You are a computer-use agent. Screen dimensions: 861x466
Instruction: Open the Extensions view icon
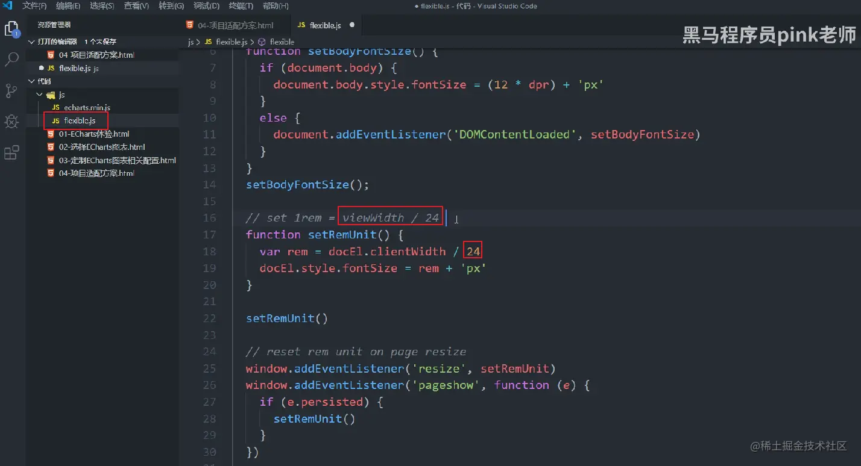[x=11, y=153]
